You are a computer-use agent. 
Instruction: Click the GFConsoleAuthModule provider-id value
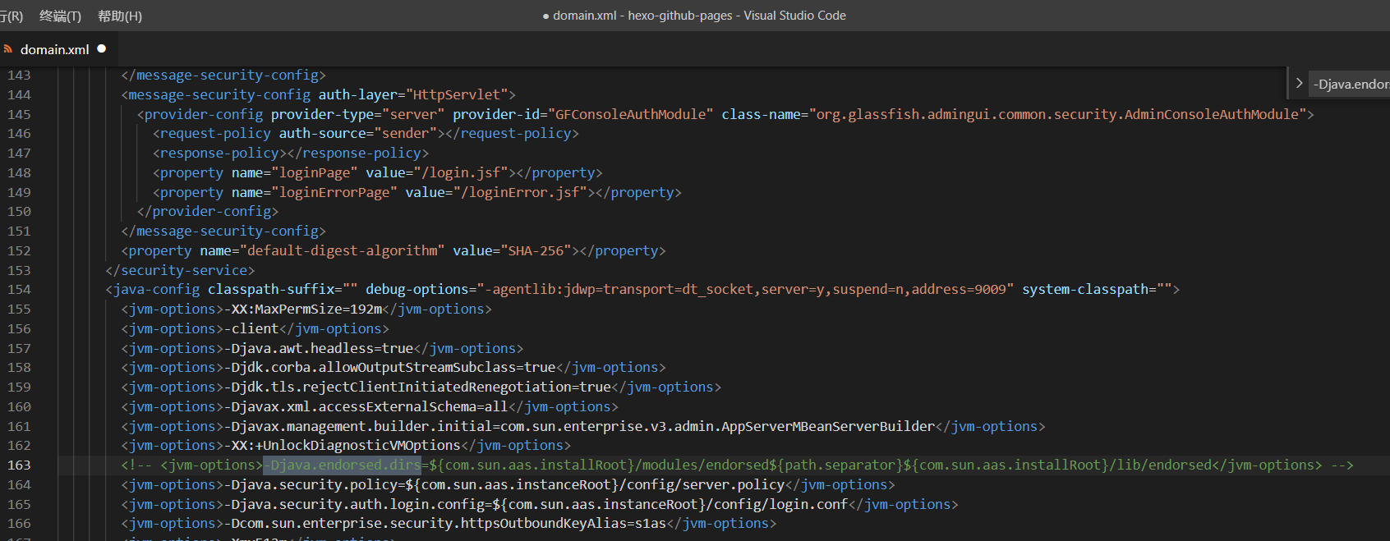pos(631,114)
